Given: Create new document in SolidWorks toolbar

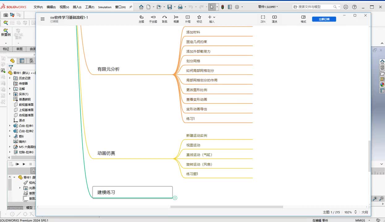Looking at the screenshot, I should tap(148, 7).
